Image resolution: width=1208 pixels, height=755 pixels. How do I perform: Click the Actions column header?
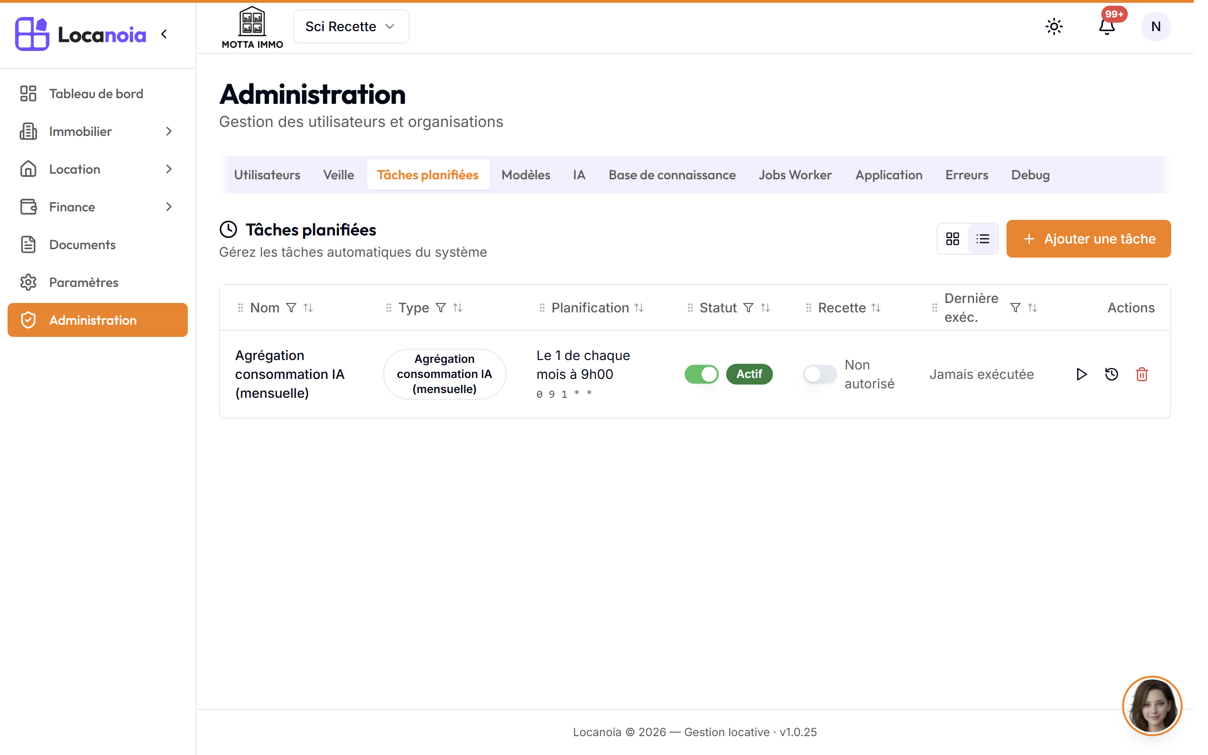click(1131, 308)
